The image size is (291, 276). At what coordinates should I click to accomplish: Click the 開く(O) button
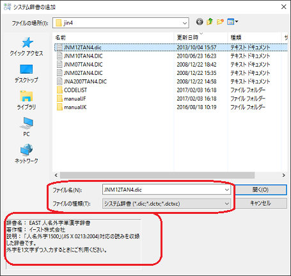pos(260,190)
